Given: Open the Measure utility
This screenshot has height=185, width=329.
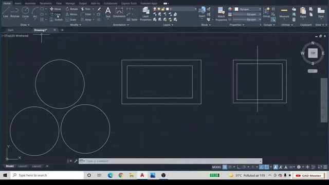Looking at the screenshot, I should click(284, 12).
